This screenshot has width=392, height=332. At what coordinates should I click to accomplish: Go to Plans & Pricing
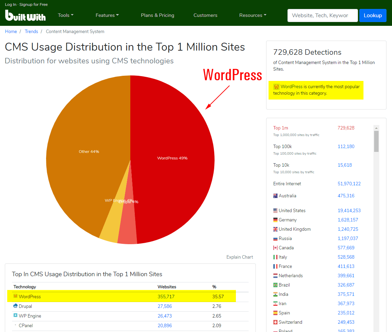(x=157, y=15)
